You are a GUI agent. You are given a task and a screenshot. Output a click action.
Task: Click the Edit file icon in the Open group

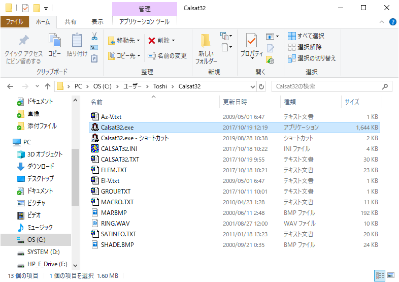coord(270,48)
